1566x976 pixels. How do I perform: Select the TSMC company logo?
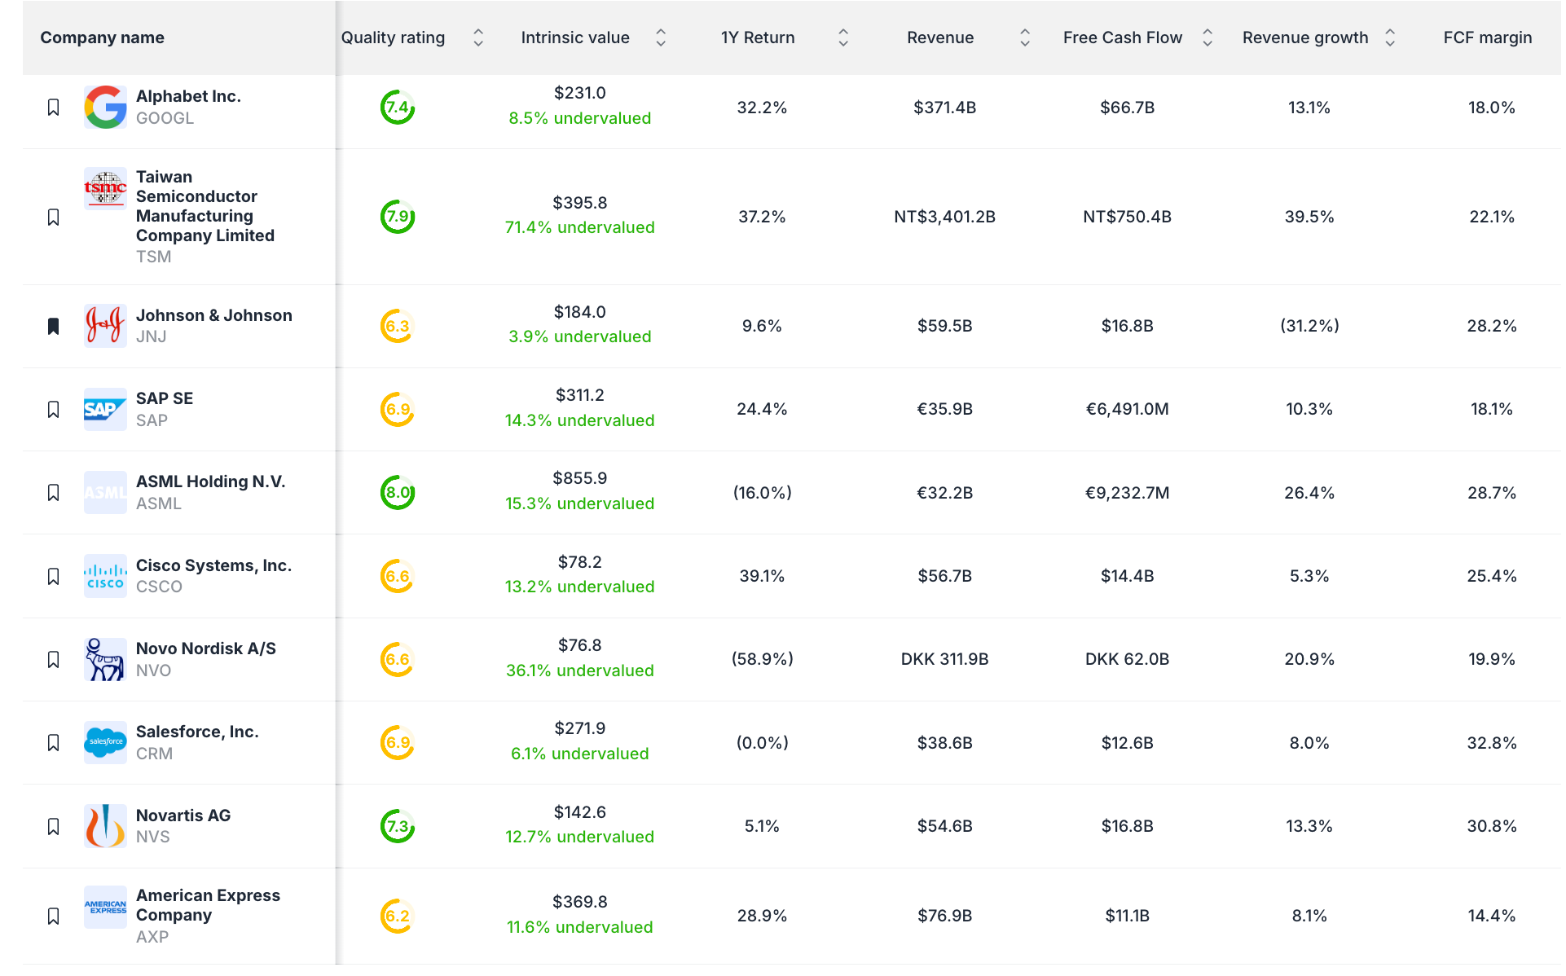pos(104,188)
